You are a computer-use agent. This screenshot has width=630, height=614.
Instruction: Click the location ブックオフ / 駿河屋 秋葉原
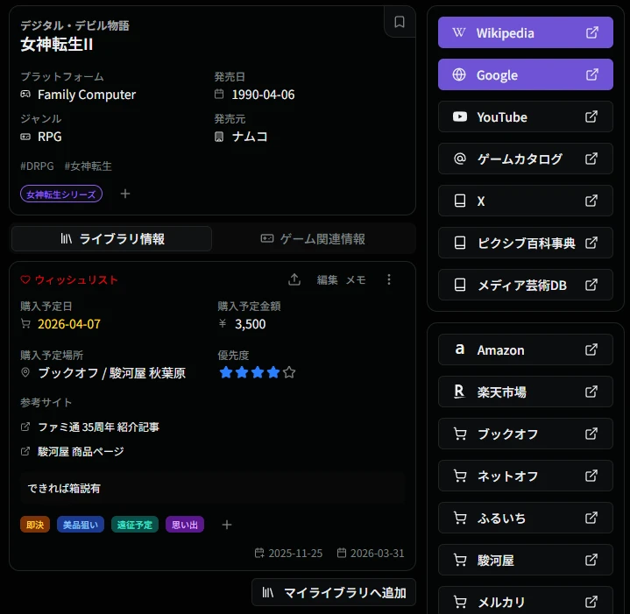(111, 373)
